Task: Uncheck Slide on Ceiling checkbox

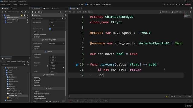Action: 50,29
